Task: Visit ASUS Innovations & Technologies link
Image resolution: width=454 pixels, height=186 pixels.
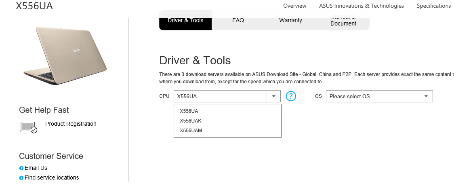Action: click(x=361, y=6)
